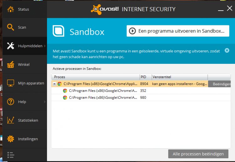
Task: Open the Winkel basket icon
Action: 10,64
